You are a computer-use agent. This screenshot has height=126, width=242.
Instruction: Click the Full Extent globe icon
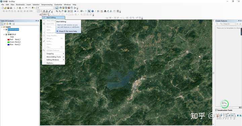pyautogui.click(x=65, y=11)
